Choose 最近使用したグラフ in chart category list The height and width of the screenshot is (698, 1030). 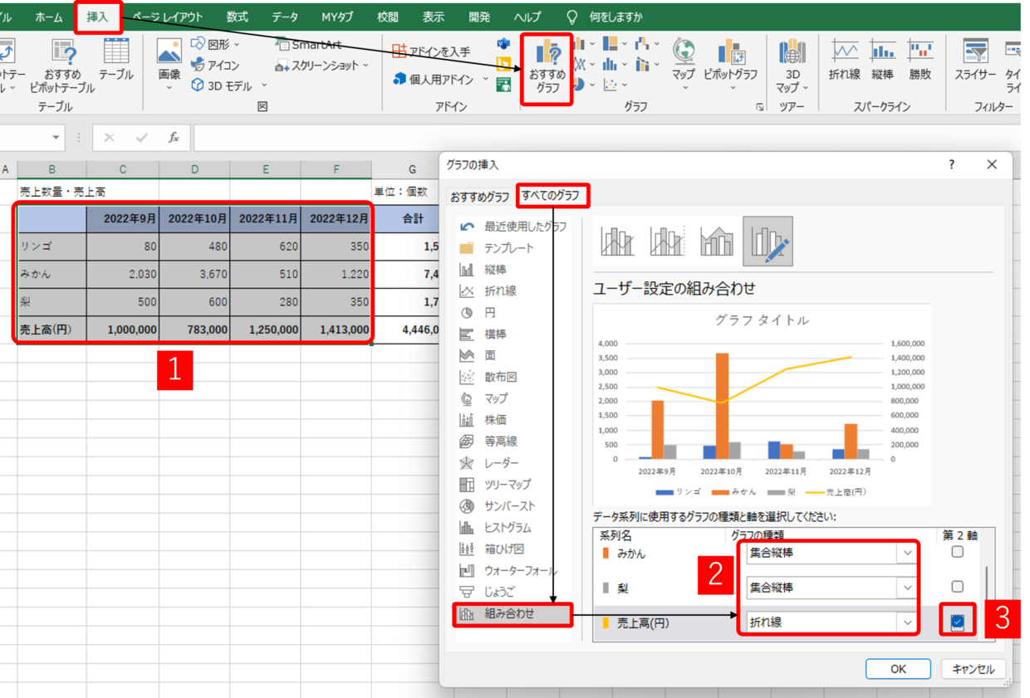[x=513, y=227]
